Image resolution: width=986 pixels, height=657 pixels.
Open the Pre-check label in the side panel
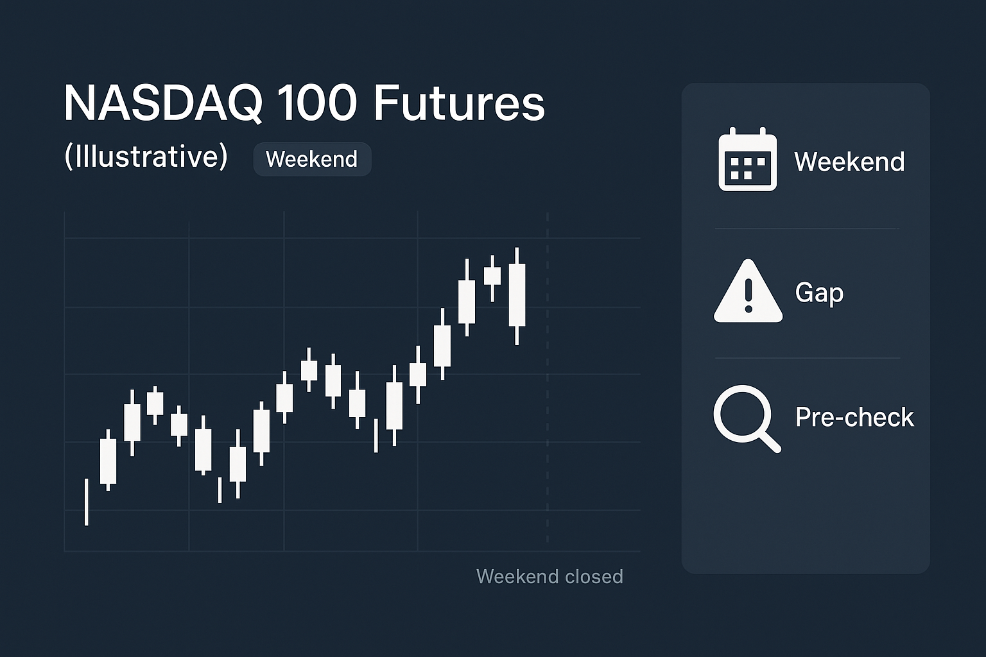click(854, 417)
